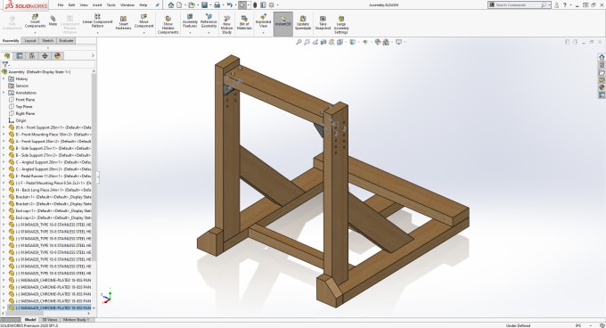606x328 pixels.
Task: Click the Edit Appearance color ball icon
Action: click(x=378, y=42)
